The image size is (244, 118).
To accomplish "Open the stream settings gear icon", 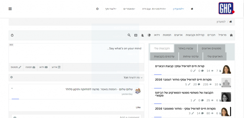I will (x=11, y=77).
